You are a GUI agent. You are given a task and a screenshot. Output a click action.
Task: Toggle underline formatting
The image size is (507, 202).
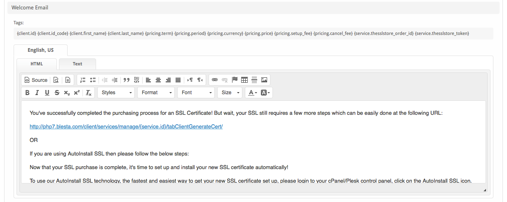click(x=47, y=93)
